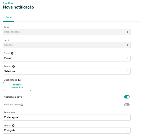Click the disabled Perfil Usuário field
The width and height of the screenshot is (141, 136).
tap(67, 45)
